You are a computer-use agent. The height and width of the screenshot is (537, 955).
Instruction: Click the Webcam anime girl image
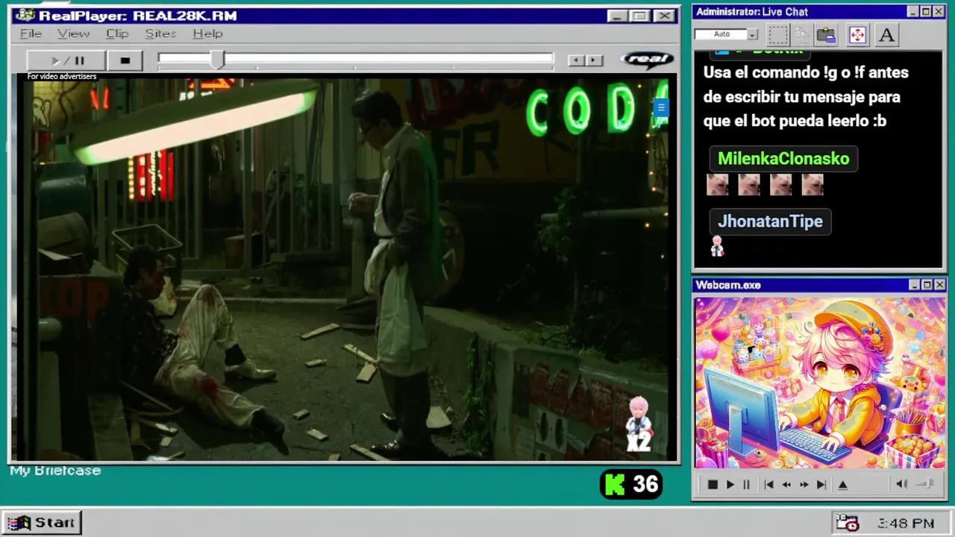tap(820, 383)
